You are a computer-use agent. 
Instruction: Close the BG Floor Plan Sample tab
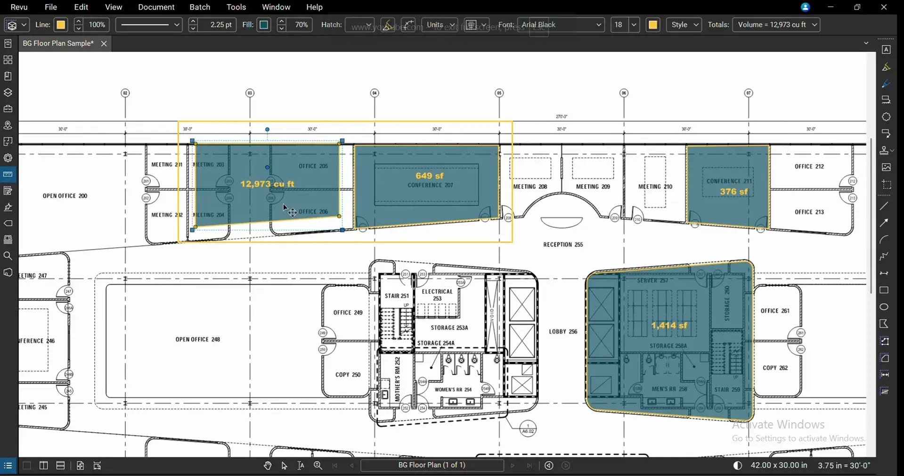104,43
